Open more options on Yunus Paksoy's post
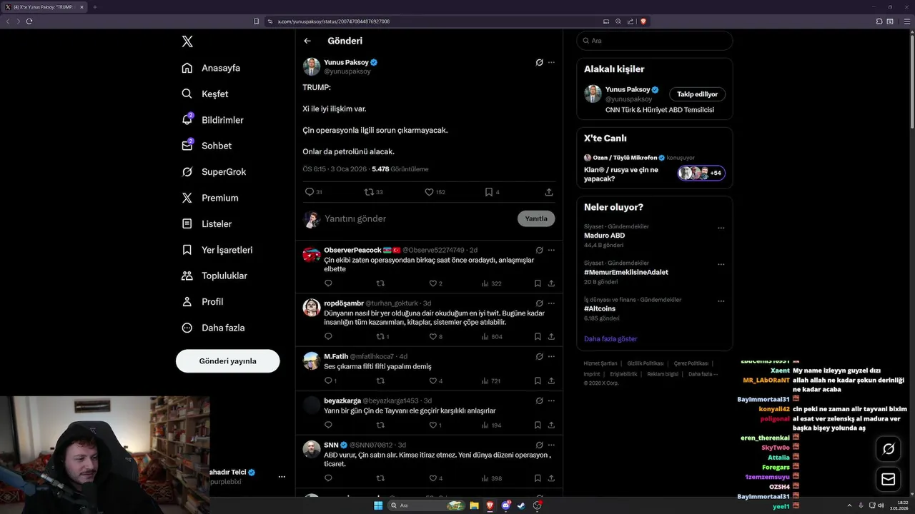This screenshot has height=514, width=915. [x=551, y=63]
